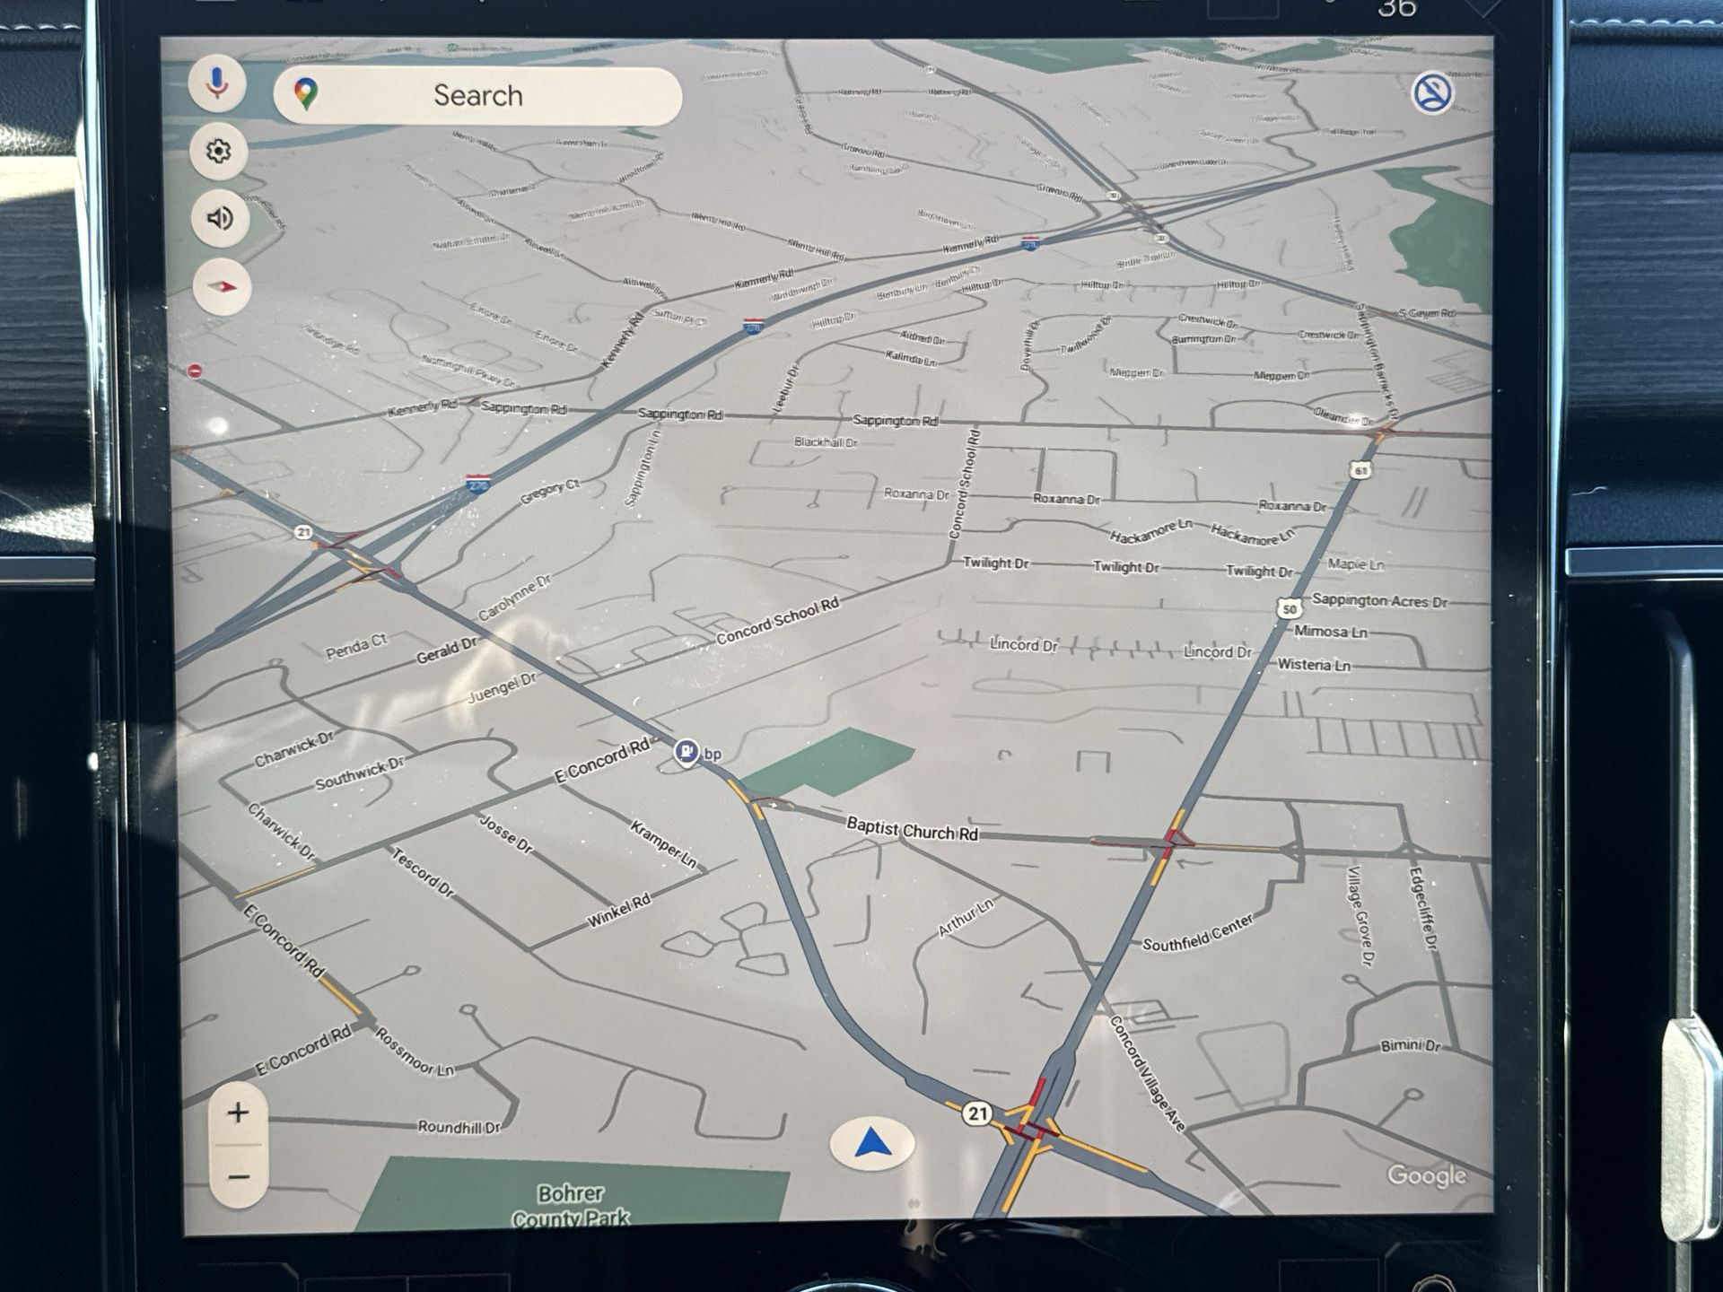1723x1292 pixels.
Task: Tap the Search text field
Action: click(477, 95)
